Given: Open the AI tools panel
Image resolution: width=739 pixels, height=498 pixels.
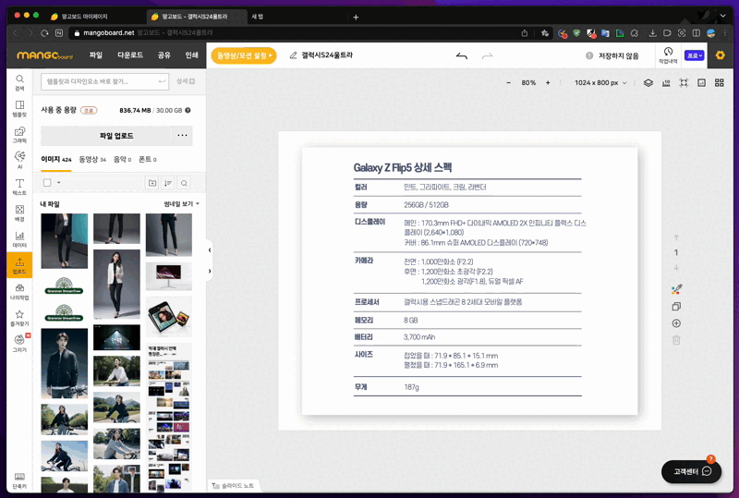Looking at the screenshot, I should [19, 161].
